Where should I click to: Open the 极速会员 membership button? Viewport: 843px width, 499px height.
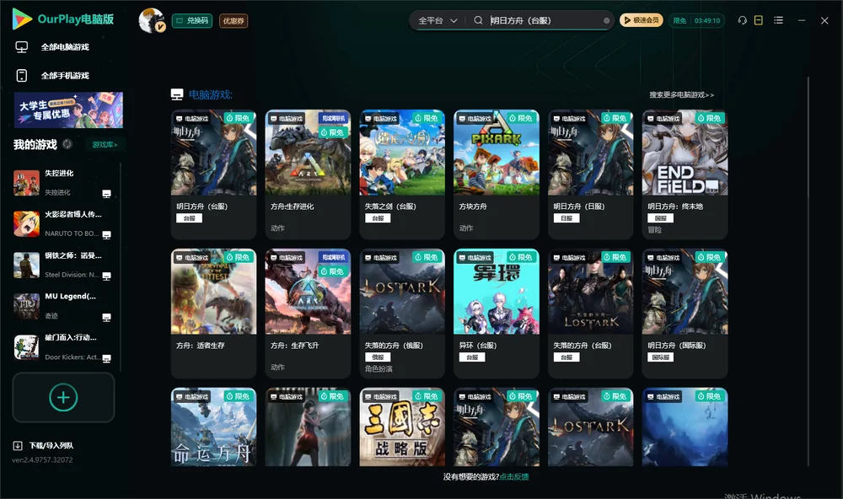[x=642, y=20]
